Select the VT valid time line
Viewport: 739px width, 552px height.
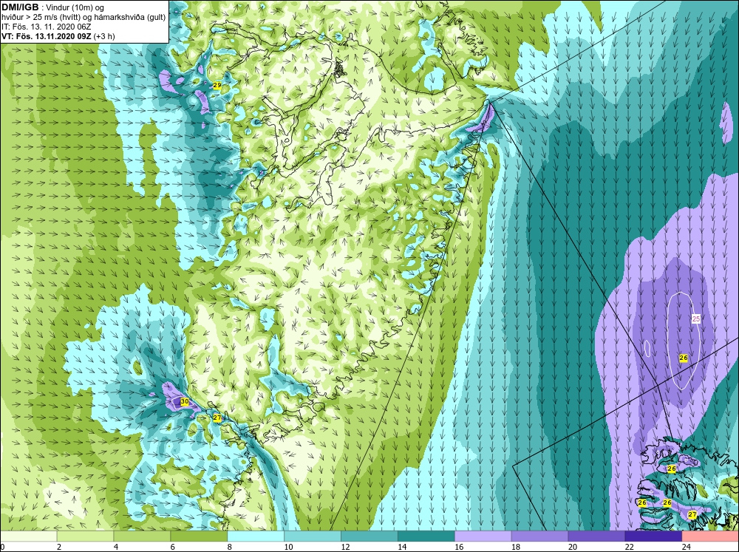58,36
